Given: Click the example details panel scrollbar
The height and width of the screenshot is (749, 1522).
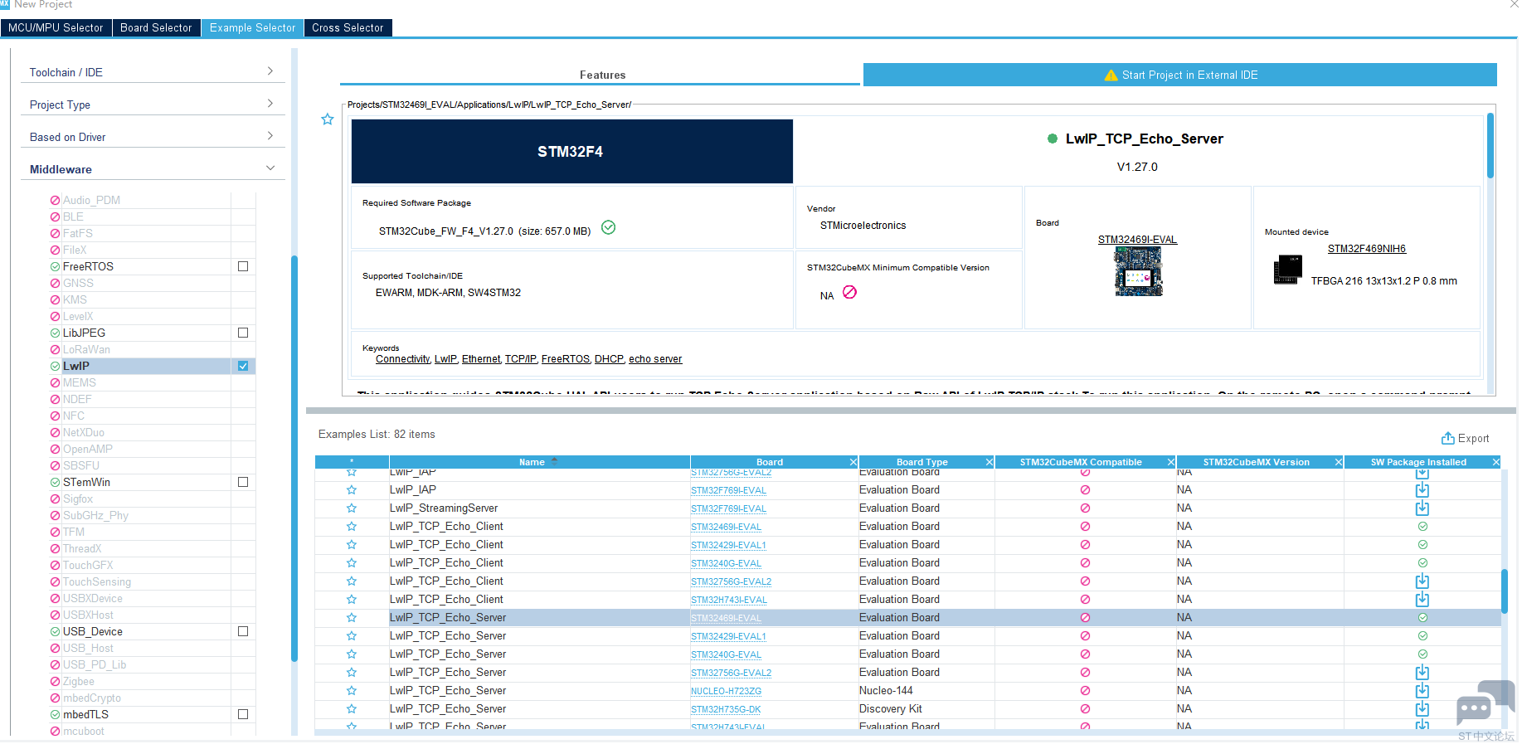Looking at the screenshot, I should pyautogui.click(x=1490, y=146).
